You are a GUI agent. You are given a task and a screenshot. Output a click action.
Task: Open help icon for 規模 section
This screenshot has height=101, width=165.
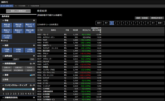pyautogui.click(x=34, y=45)
